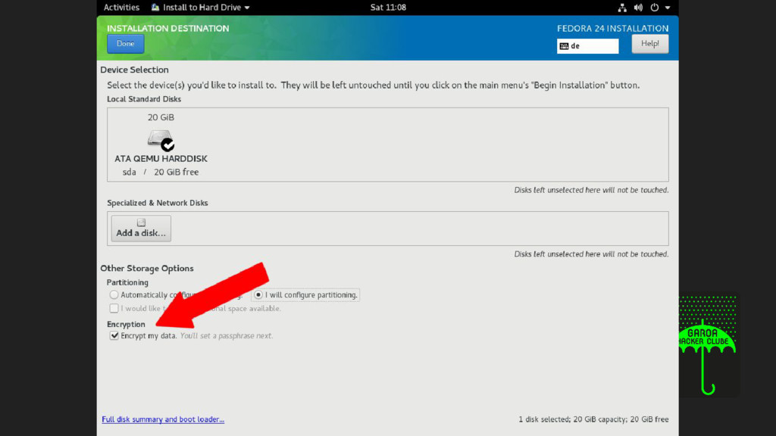Open the Help! button
This screenshot has width=776, height=436.
(x=649, y=43)
